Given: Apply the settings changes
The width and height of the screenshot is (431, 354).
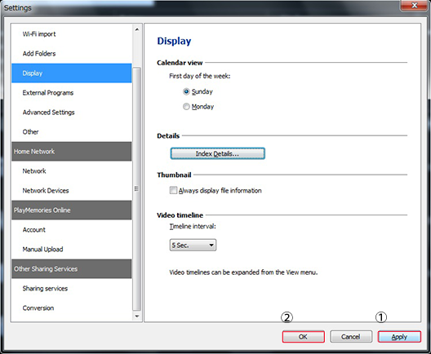Looking at the screenshot, I should 399,337.
